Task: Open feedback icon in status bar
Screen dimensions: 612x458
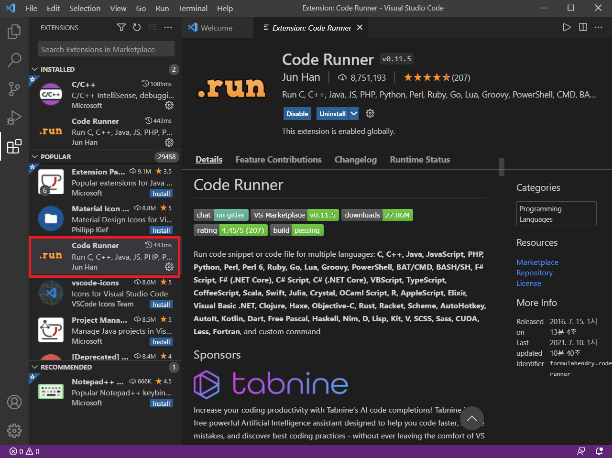Action: pos(581,451)
